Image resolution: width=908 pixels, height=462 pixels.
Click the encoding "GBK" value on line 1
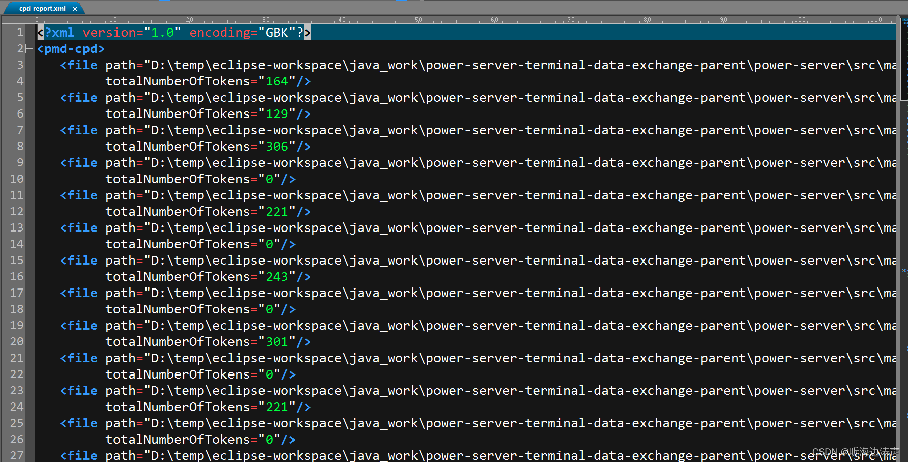277,33
